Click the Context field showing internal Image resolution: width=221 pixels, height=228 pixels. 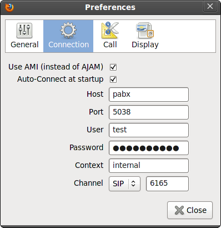point(149,166)
